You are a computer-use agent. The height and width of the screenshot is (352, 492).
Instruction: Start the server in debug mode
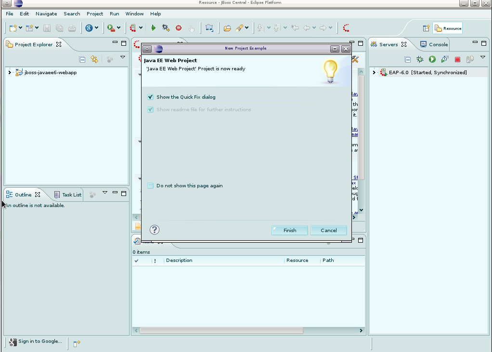click(x=420, y=59)
